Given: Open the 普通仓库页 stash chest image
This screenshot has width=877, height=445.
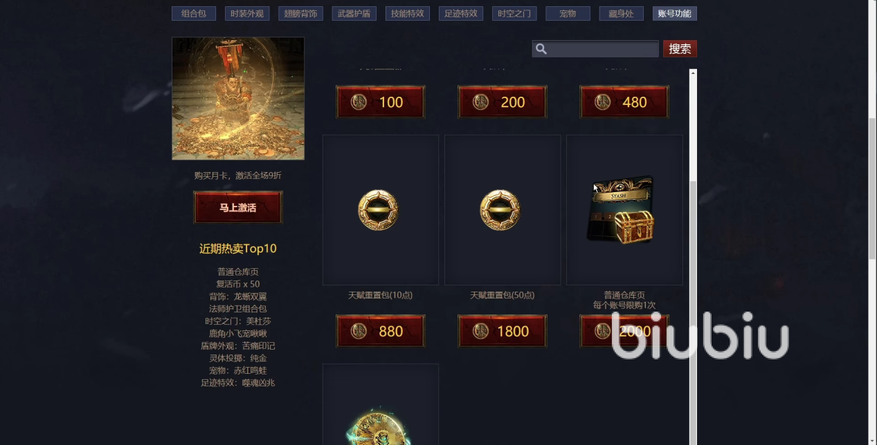Looking at the screenshot, I should click(x=621, y=209).
